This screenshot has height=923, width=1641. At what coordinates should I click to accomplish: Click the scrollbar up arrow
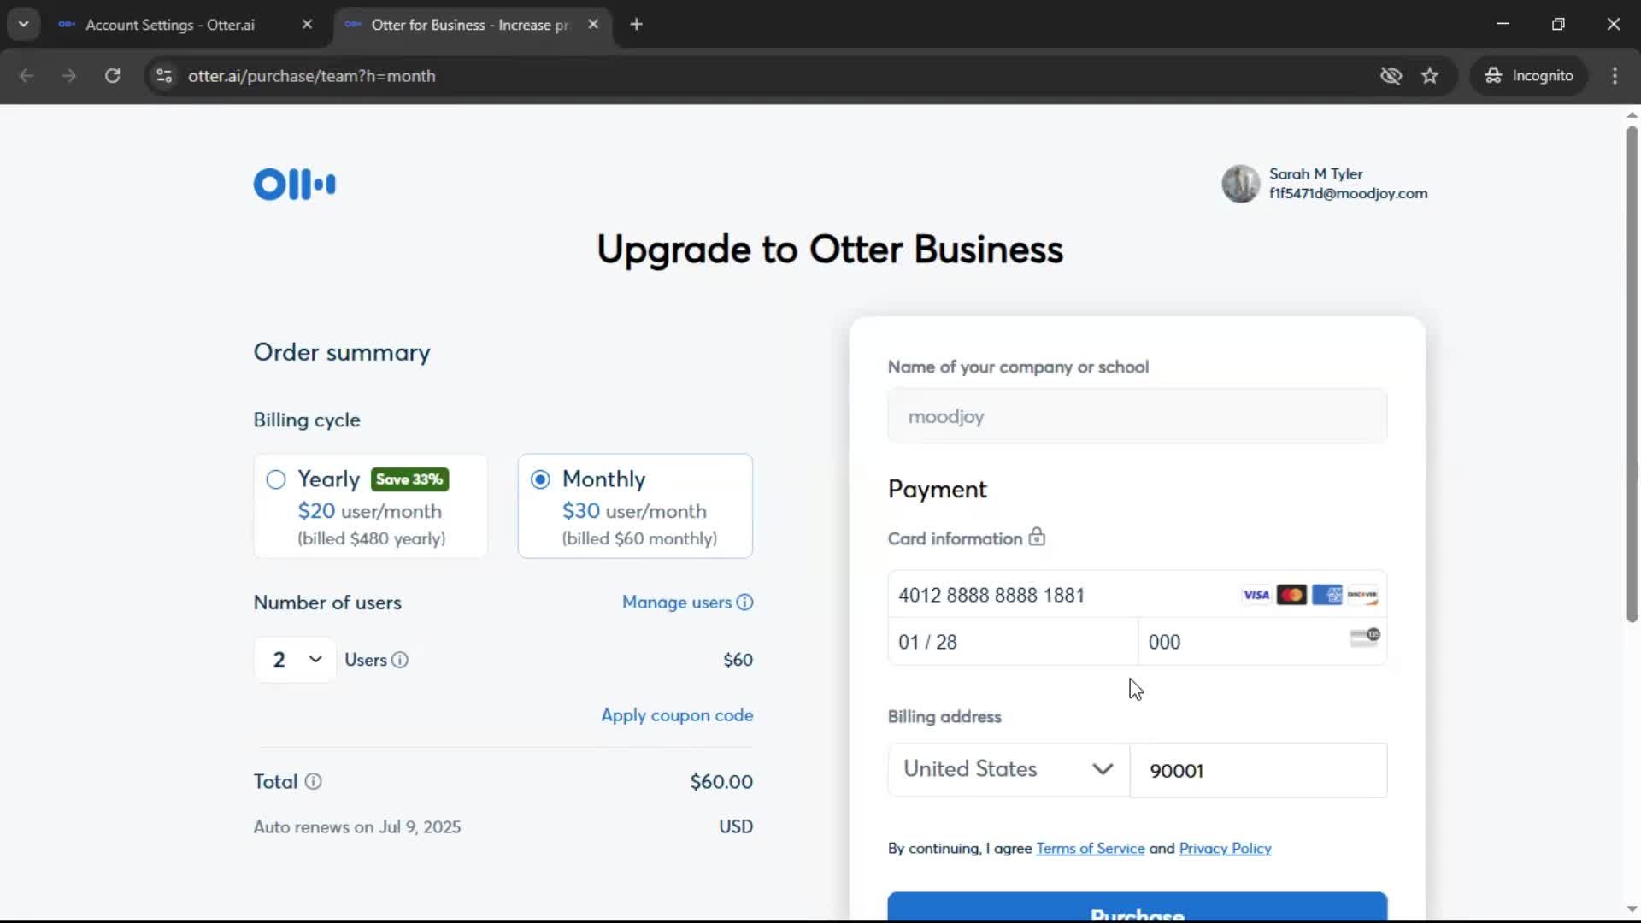1632,115
